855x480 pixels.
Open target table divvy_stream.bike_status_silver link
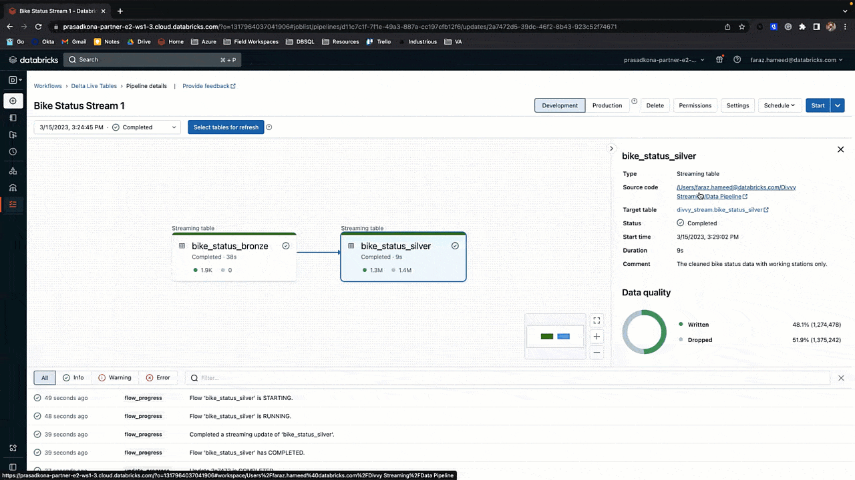(x=723, y=210)
